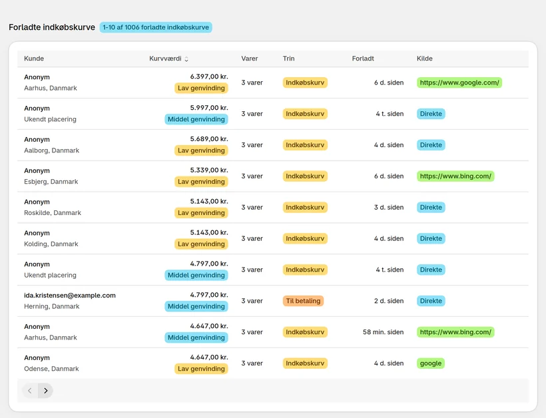
Task: Select the Roskilde, Danmark customer row
Action: (272, 207)
